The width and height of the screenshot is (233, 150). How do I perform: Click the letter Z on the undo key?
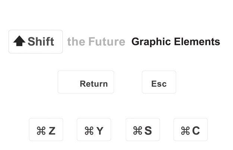pyautogui.click(x=52, y=131)
